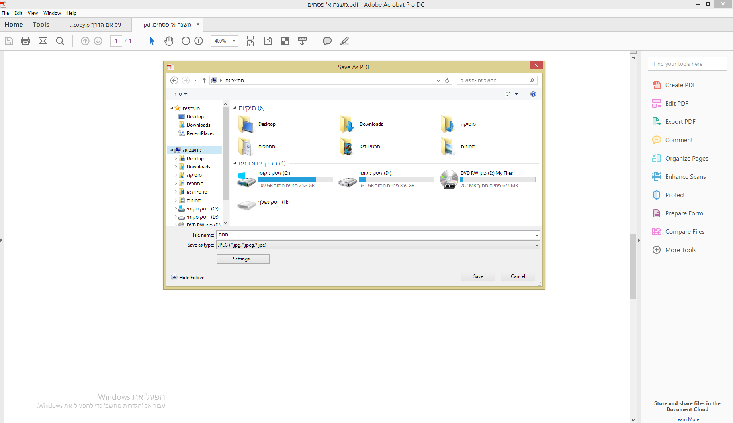This screenshot has height=423, width=733.
Task: Open the Save as type JPEG dropdown
Action: pos(378,245)
